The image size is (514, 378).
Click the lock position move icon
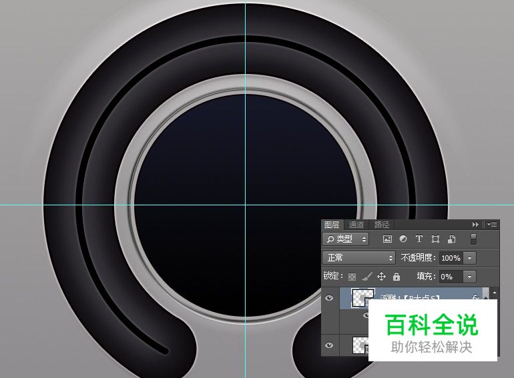[x=382, y=276]
